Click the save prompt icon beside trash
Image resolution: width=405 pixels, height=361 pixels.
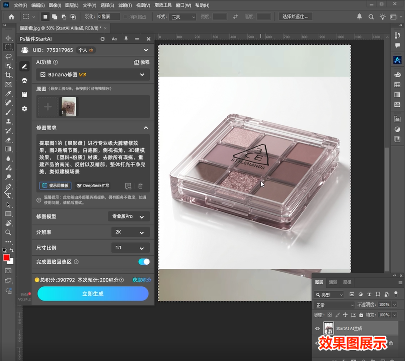point(128,185)
